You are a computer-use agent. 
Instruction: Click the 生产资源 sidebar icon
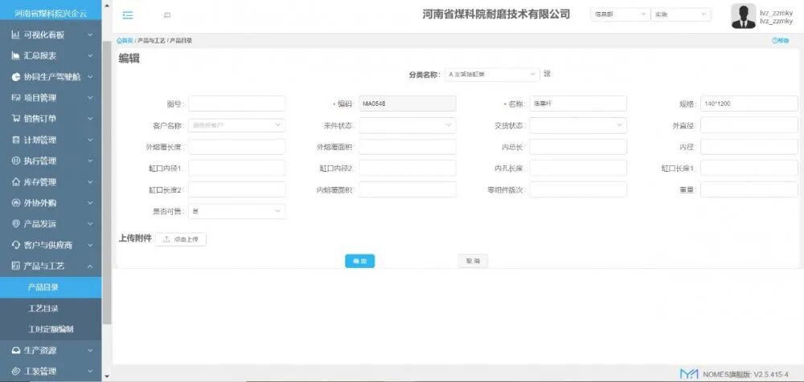pyautogui.click(x=15, y=351)
